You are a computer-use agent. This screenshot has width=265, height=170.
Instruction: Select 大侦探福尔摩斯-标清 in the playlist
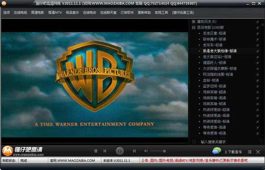[220, 69]
